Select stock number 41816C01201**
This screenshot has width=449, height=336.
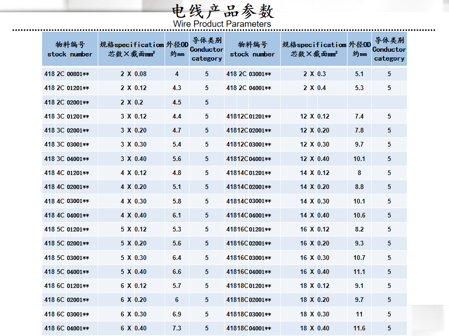(x=249, y=230)
